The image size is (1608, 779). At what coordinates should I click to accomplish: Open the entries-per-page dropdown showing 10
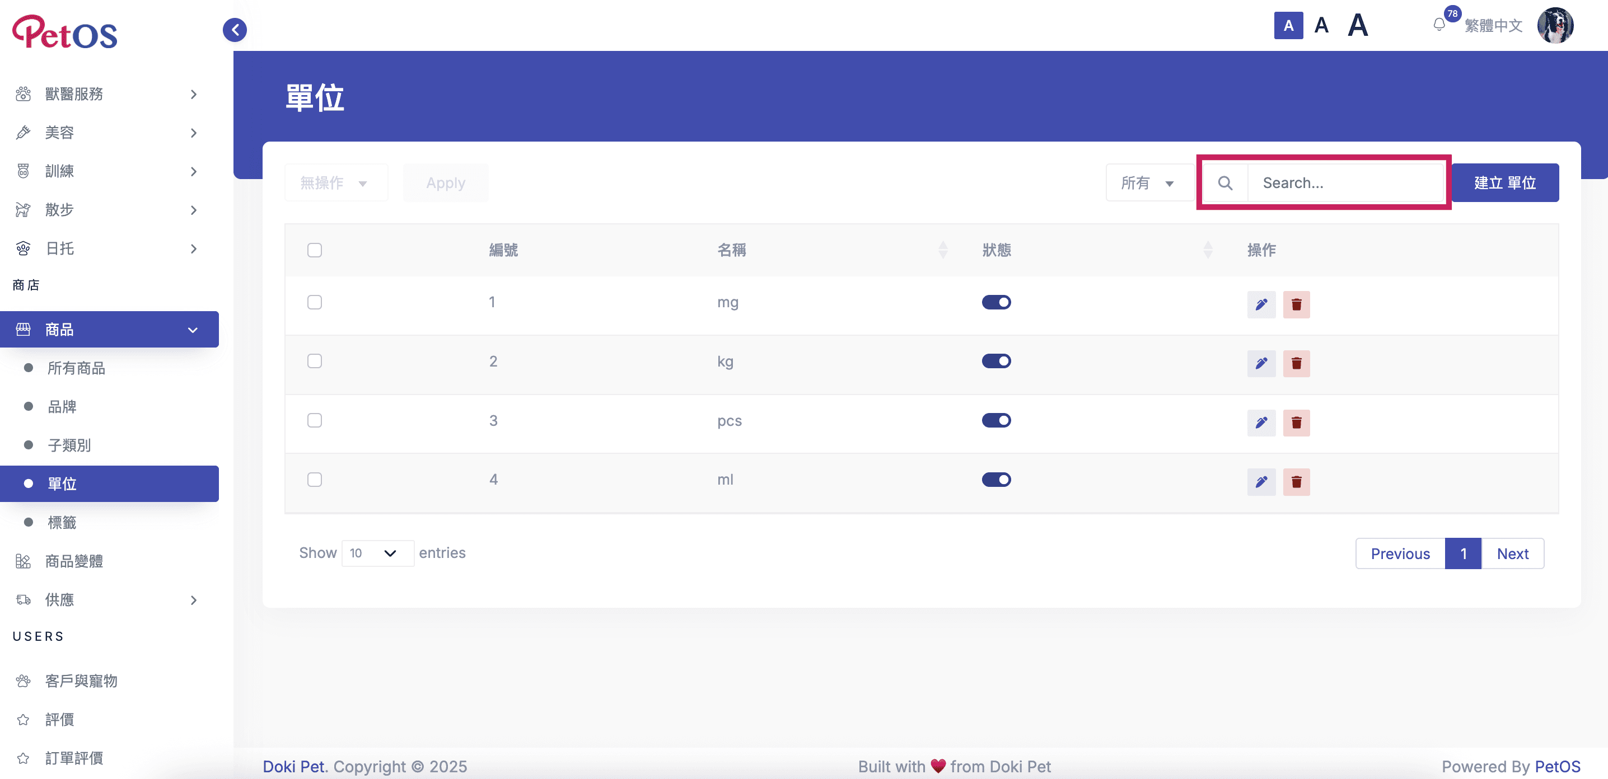pyautogui.click(x=378, y=553)
